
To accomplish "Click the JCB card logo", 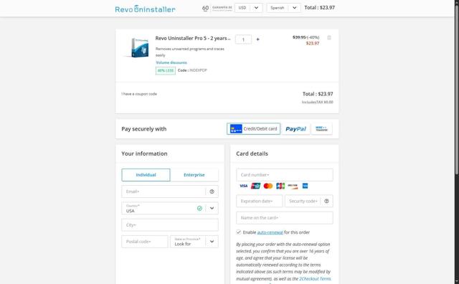I will (x=280, y=186).
